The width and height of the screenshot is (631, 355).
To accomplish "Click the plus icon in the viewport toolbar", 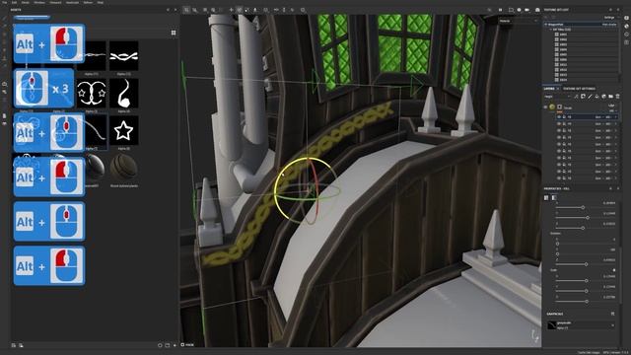I will click(x=231, y=10).
